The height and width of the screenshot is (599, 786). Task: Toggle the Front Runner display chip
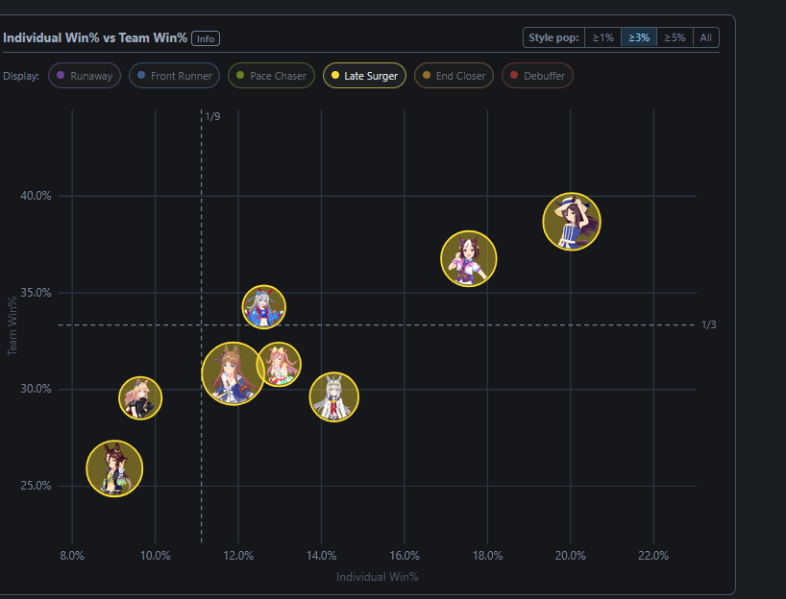[x=174, y=76]
